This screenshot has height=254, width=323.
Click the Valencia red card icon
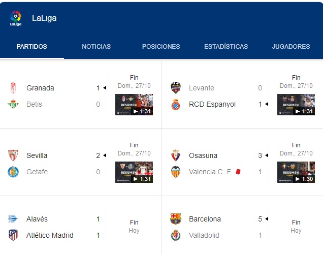click(238, 172)
